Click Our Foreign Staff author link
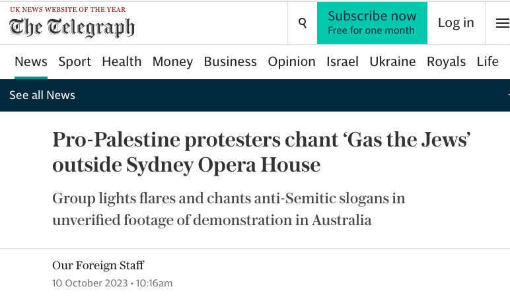 (98, 265)
